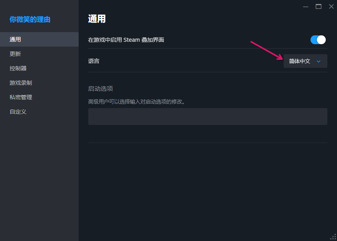Image resolution: width=337 pixels, height=241 pixels.
Task: Open the 私密管理 section
Action: tap(21, 97)
